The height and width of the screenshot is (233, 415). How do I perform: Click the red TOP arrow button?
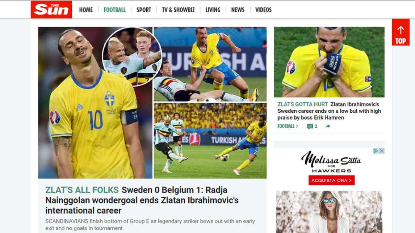[401, 32]
